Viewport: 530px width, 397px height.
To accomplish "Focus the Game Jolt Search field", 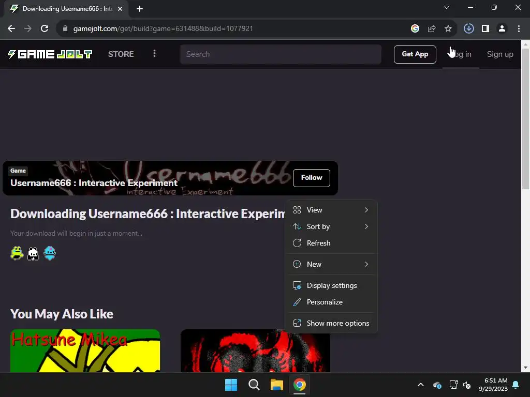I will click(x=281, y=54).
